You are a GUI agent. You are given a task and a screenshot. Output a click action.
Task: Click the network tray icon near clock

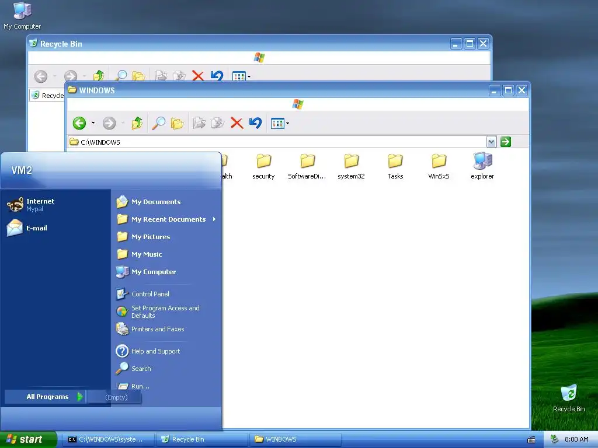(555, 439)
